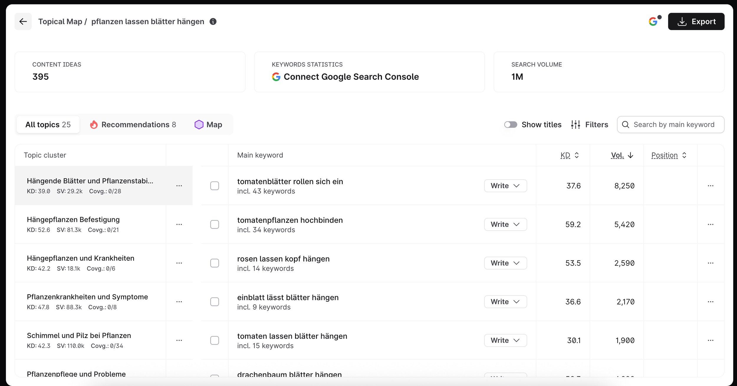Image resolution: width=737 pixels, height=386 pixels.
Task: Switch to the Recommendations tab
Action: [133, 124]
